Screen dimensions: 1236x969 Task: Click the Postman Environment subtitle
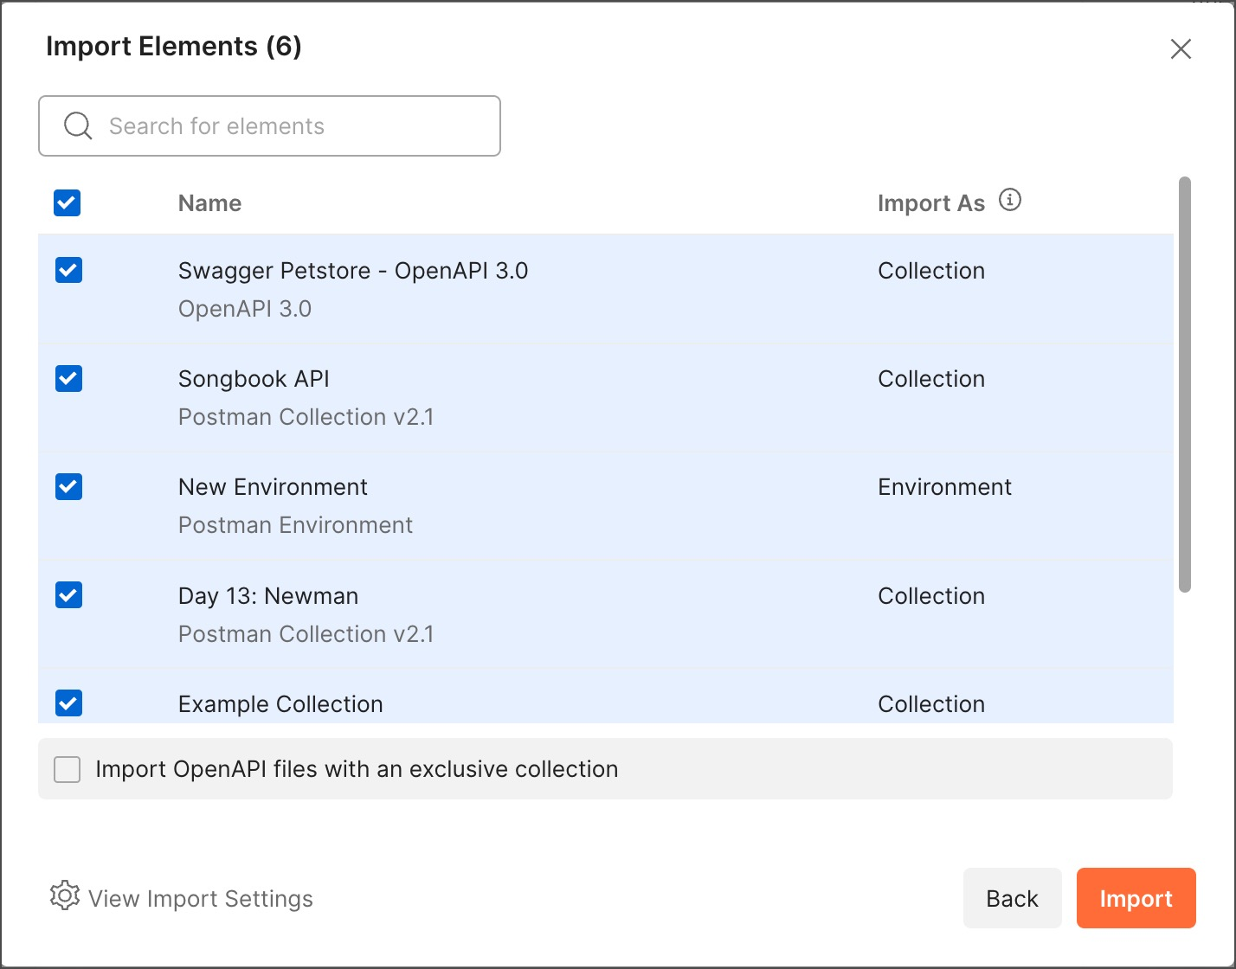295,525
